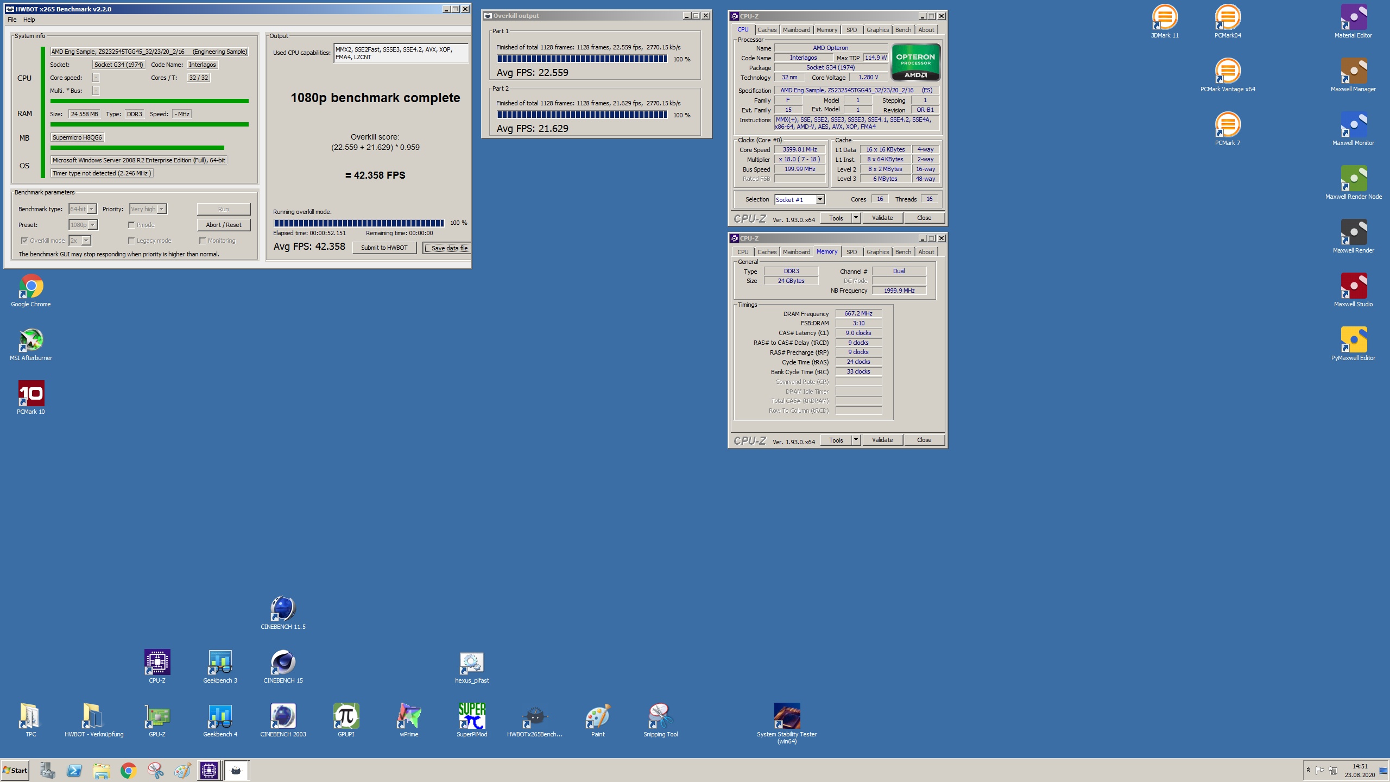Open the PCMark04 desktop icon
1390x782 pixels.
pos(1228,22)
